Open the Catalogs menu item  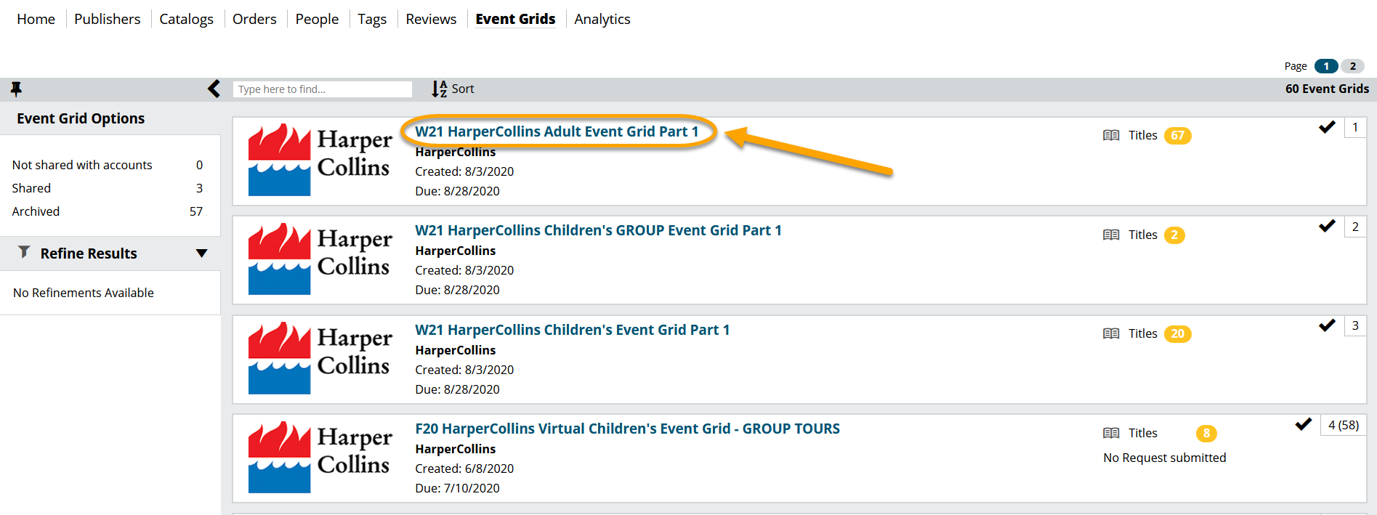(186, 20)
